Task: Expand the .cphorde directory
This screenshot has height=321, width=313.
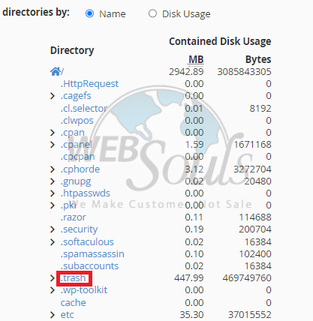Action: (x=53, y=169)
